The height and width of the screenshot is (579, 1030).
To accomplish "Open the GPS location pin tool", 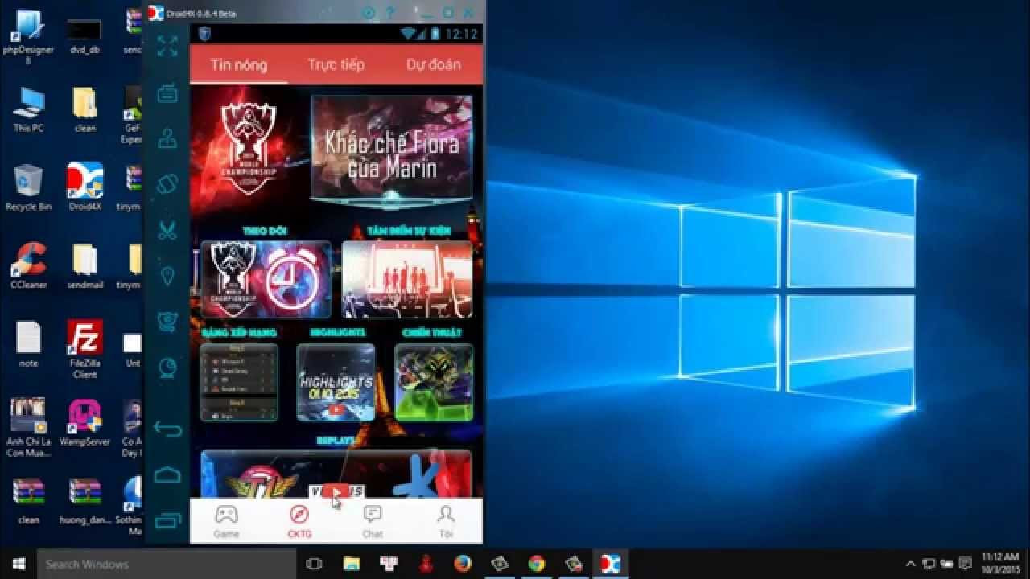I will pos(167,276).
